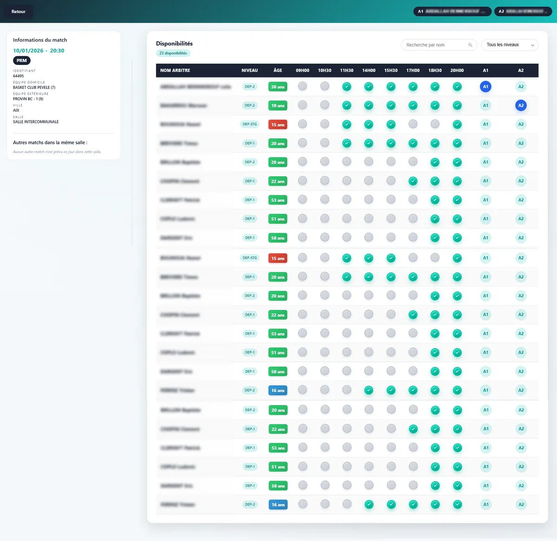The height and width of the screenshot is (541, 557).
Task: Click home team BASKET CLUB PEVELE (7)
Action: tap(34, 88)
